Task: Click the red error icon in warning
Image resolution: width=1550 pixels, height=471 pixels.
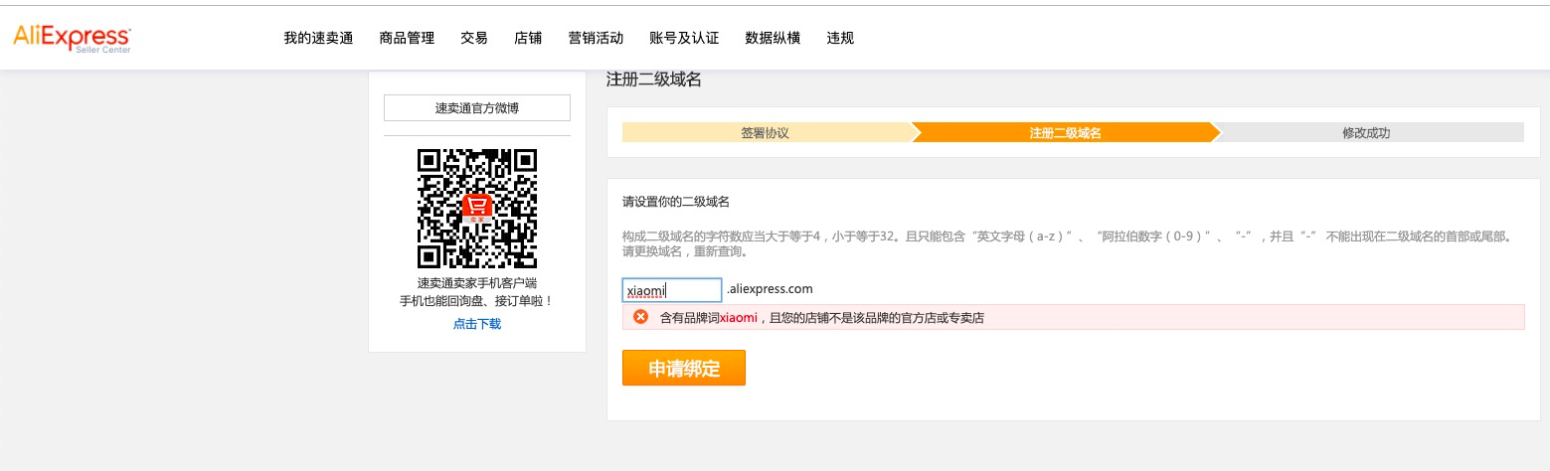Action: 640,317
